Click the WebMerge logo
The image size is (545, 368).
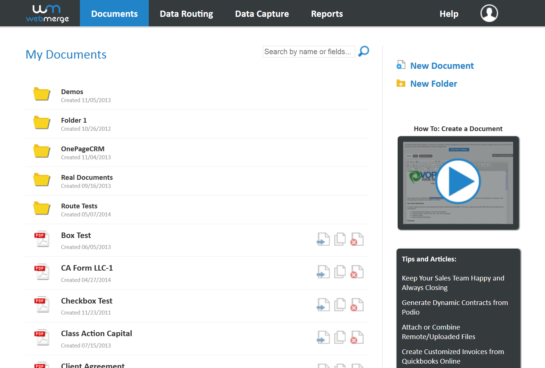pyautogui.click(x=47, y=14)
